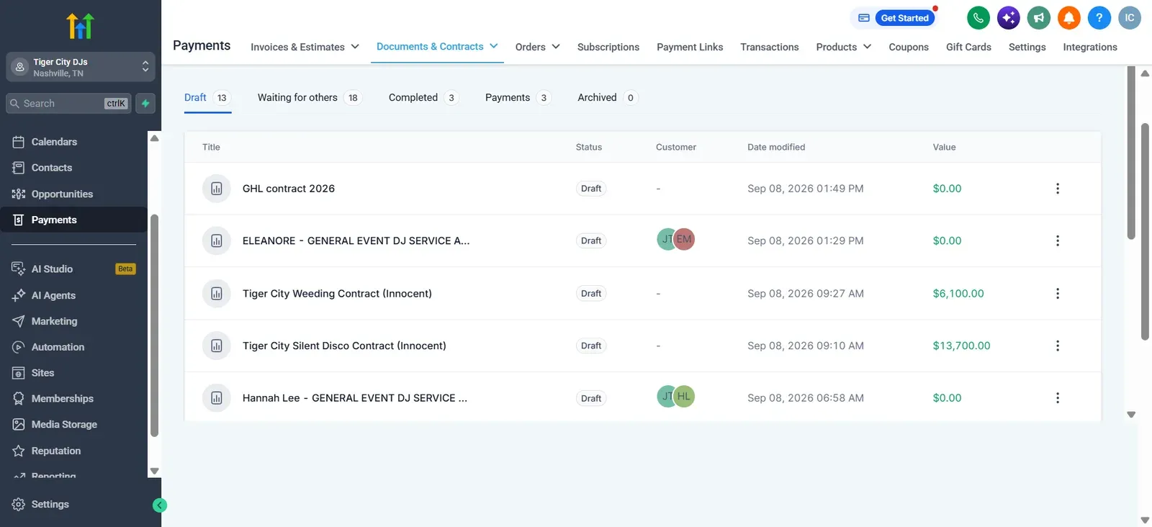1152x527 pixels.
Task: Click the green phone dialer icon
Action: pos(978,18)
